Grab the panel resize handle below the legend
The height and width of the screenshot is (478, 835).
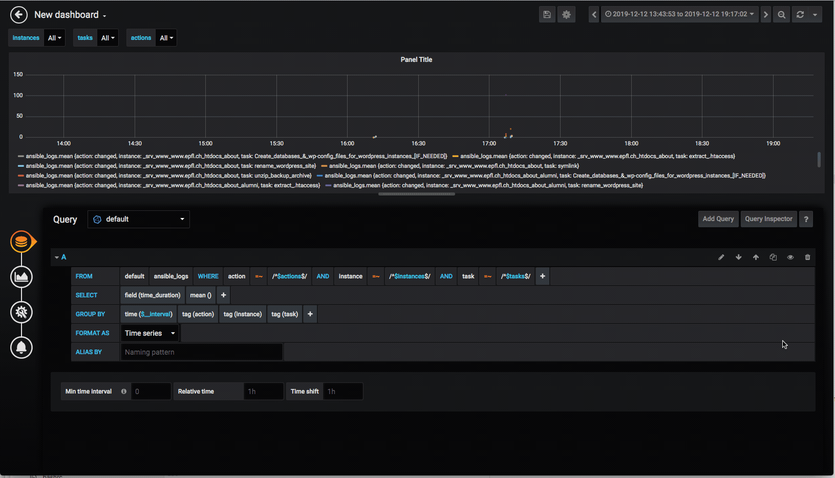coord(417,194)
